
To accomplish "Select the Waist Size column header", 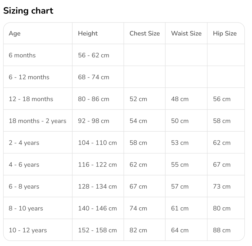I will [x=186, y=34].
